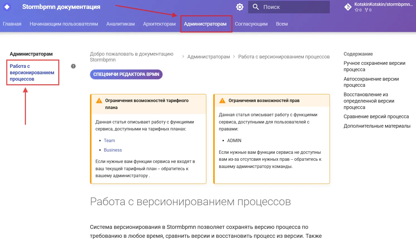This screenshot has height=240, width=416.
Task: Open the Главная tab
Action: [x=12, y=24]
